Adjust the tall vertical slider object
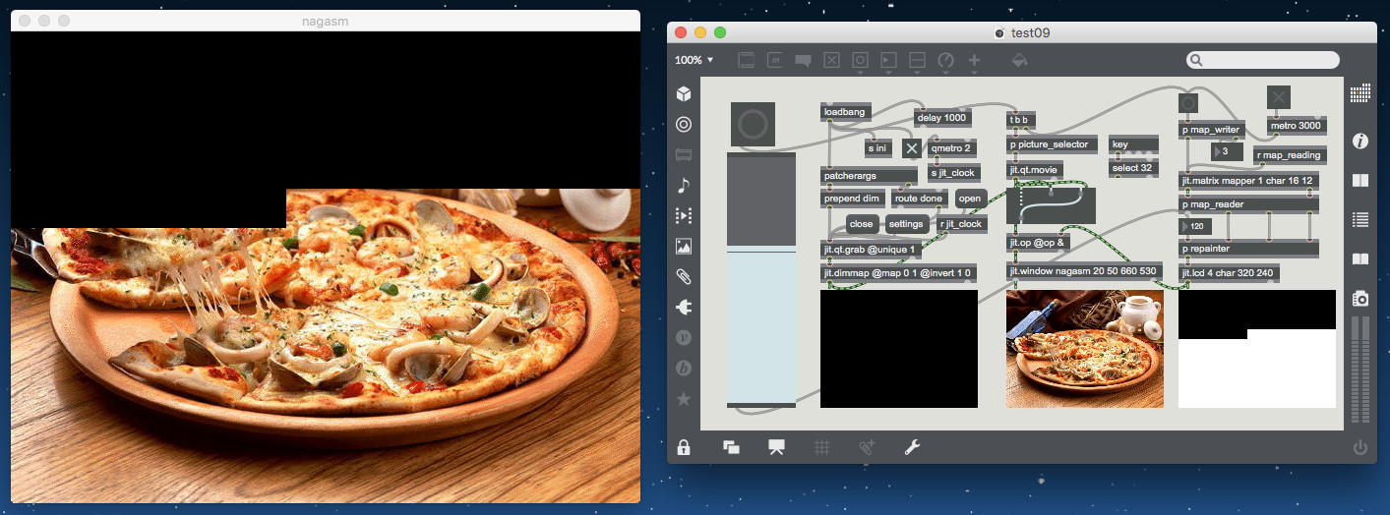1390x515 pixels. click(761, 279)
